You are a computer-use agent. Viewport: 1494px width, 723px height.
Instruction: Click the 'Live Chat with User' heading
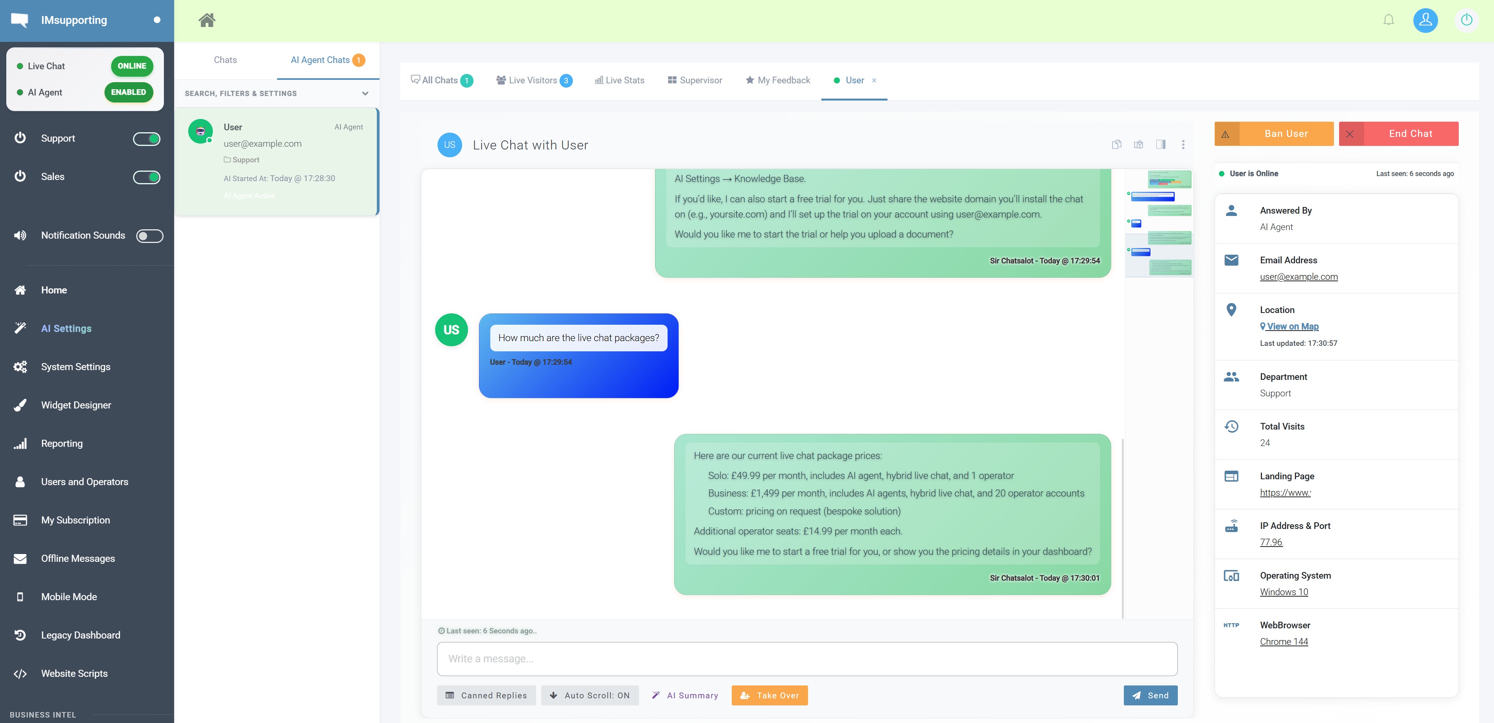530,145
